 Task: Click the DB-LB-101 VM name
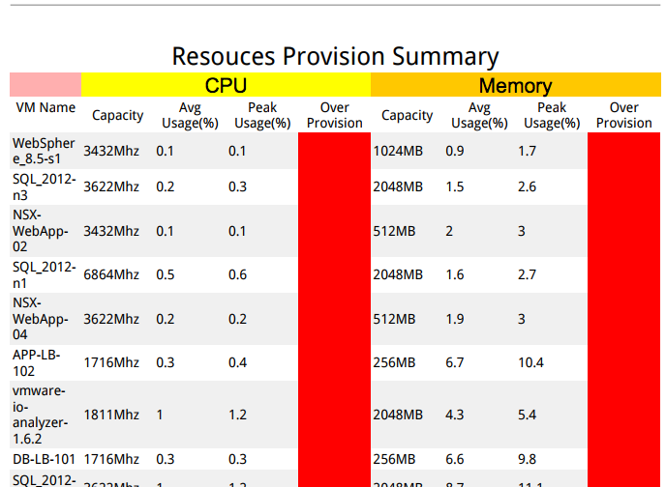tap(44, 459)
